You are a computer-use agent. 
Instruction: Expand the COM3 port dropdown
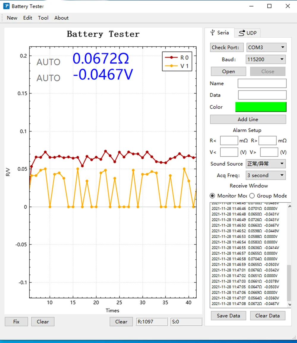click(x=266, y=47)
